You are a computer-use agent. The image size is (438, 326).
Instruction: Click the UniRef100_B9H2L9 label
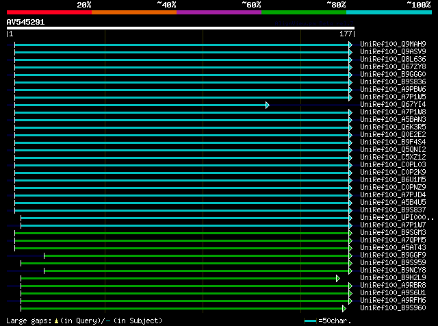coord(393,278)
